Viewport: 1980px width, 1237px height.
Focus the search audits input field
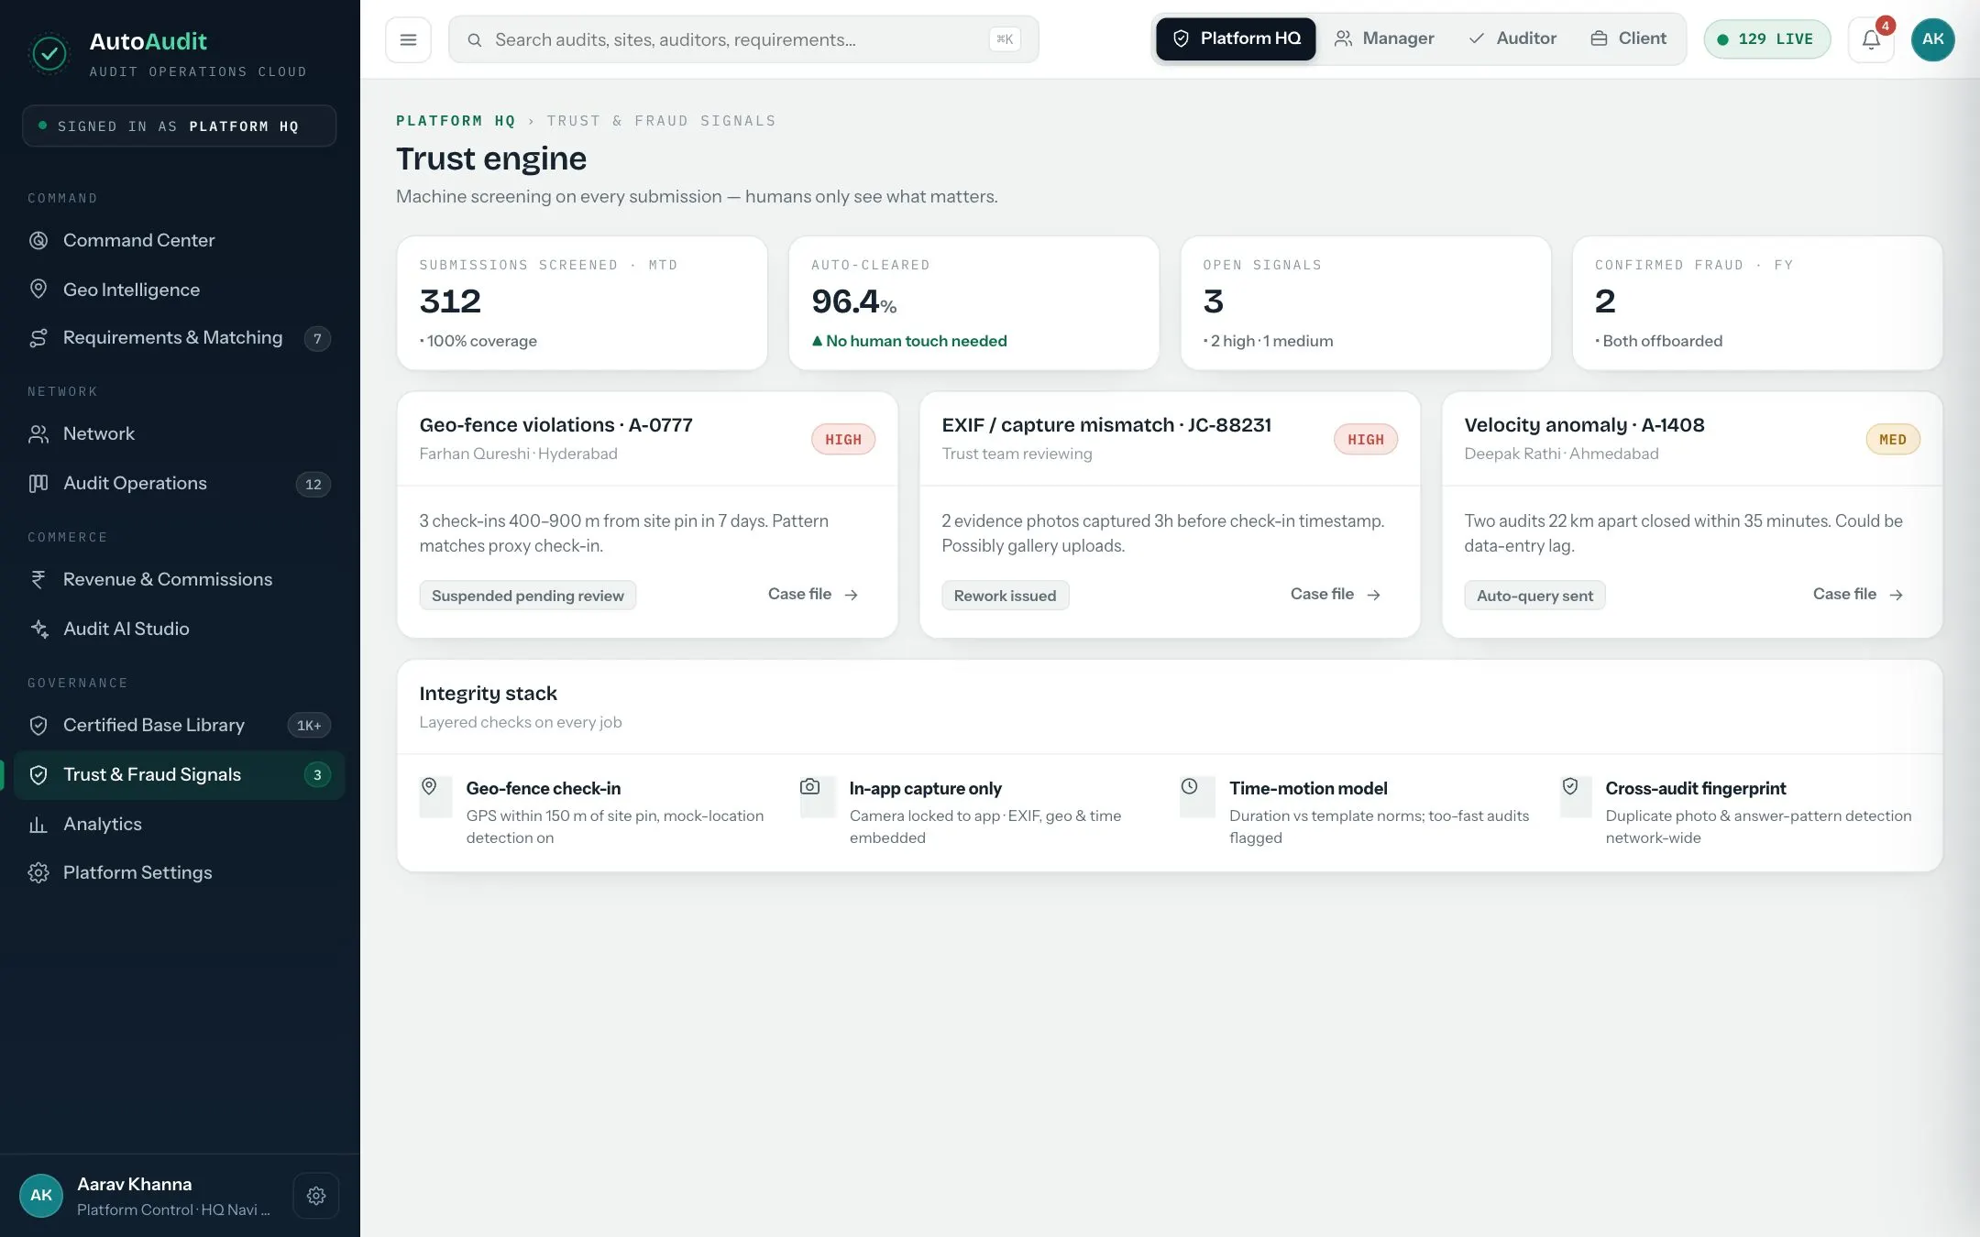click(743, 39)
